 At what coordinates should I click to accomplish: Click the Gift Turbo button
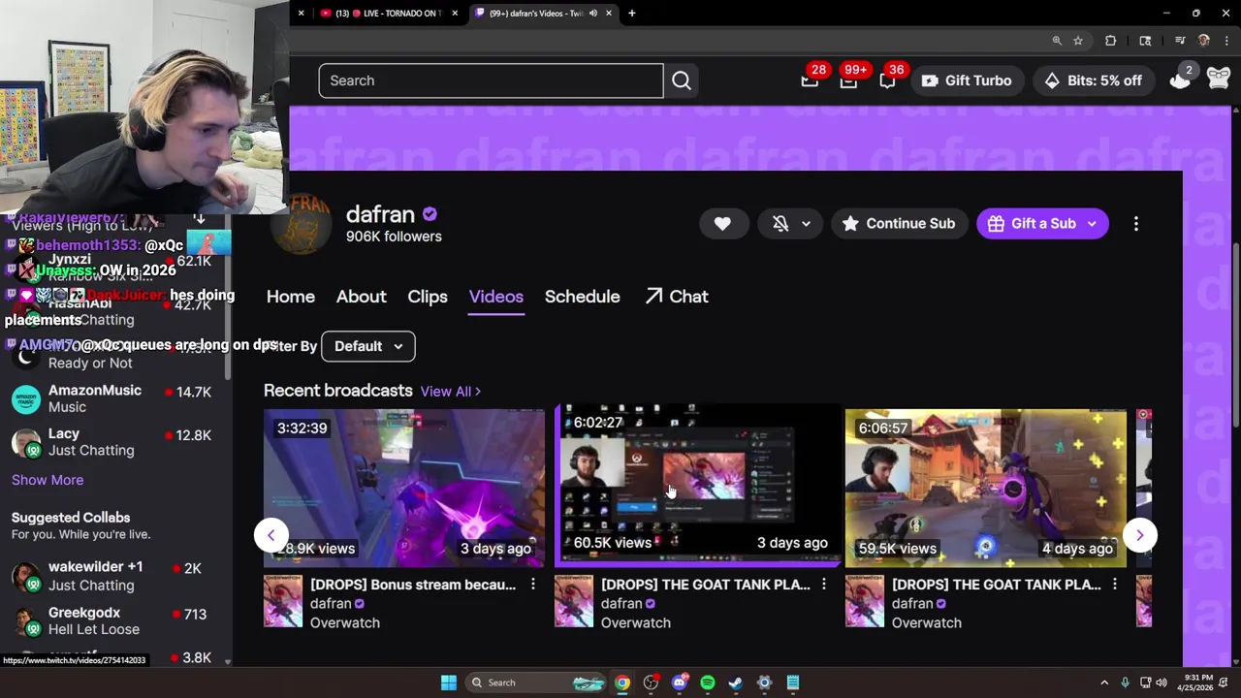coord(967,80)
